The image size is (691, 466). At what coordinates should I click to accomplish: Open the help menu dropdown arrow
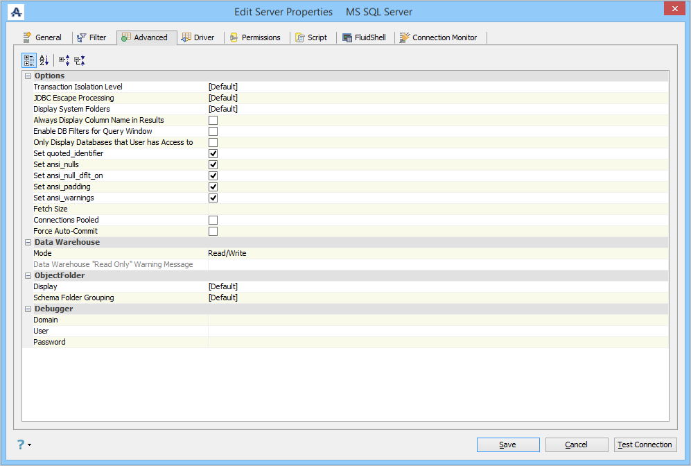(30, 445)
